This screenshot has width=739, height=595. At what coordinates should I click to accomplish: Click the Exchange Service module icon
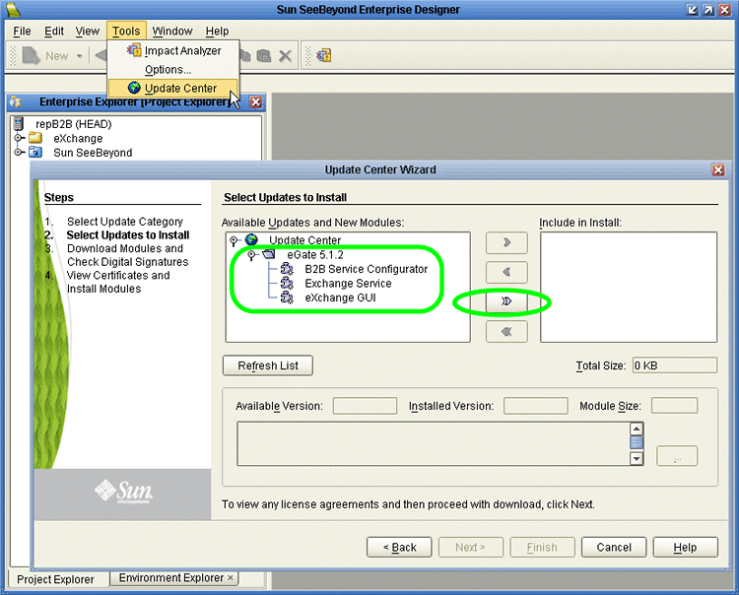pos(287,283)
